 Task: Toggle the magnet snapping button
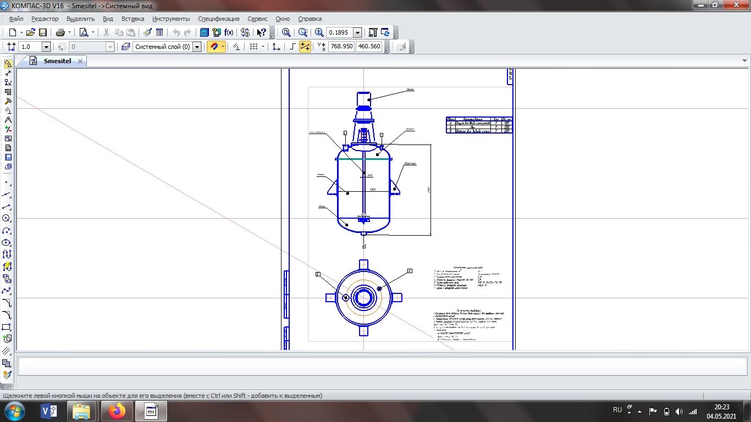point(214,47)
